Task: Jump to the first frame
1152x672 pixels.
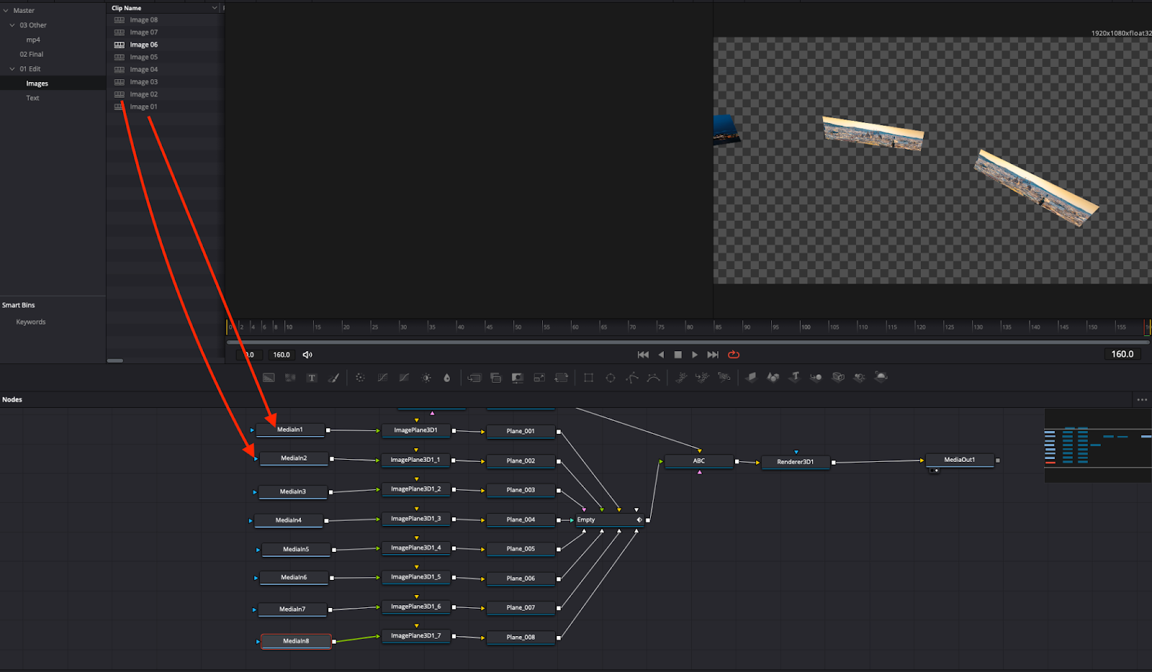Action: [643, 355]
